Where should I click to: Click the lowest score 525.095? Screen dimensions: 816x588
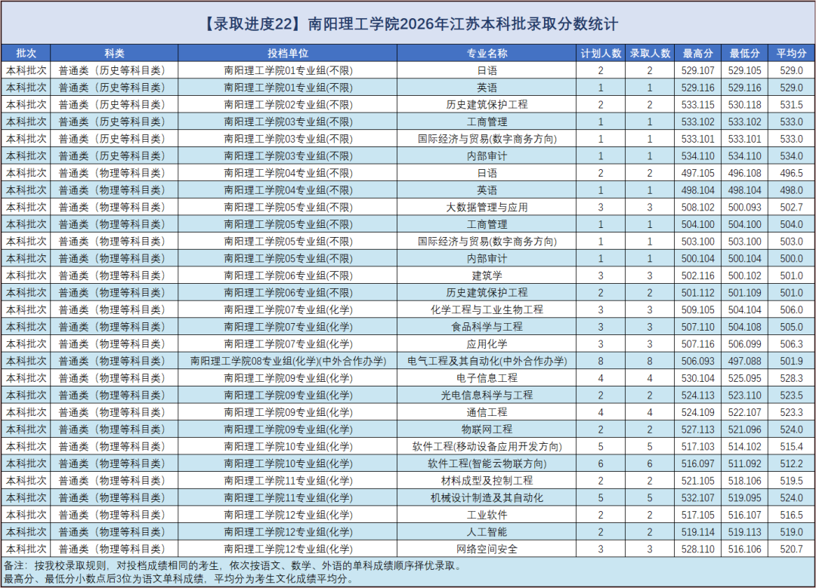pos(745,378)
